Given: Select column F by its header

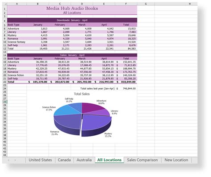Looking at the screenshot, I should [x=126, y=4].
